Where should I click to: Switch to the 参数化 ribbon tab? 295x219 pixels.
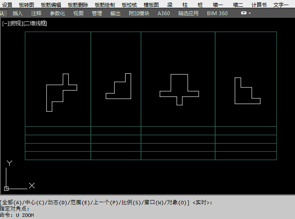[57, 13]
